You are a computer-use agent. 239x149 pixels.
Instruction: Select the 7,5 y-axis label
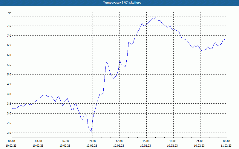(9, 26)
